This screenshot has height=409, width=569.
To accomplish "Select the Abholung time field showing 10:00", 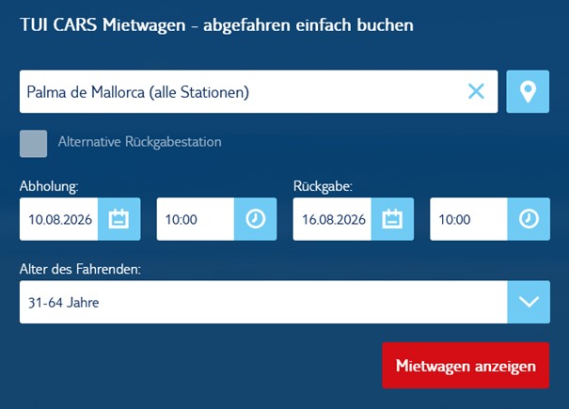I will (x=194, y=219).
